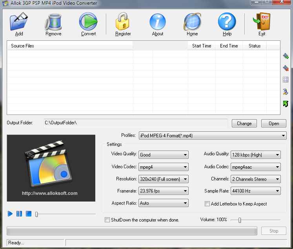Viewport: 293px width, 249px height.
Task: Click the Output Folder path field
Action: (135, 123)
